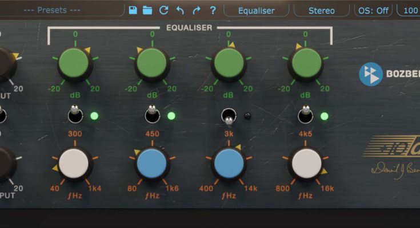420x228 pixels.
Task: Click the redo arrow icon
Action: pos(197,10)
